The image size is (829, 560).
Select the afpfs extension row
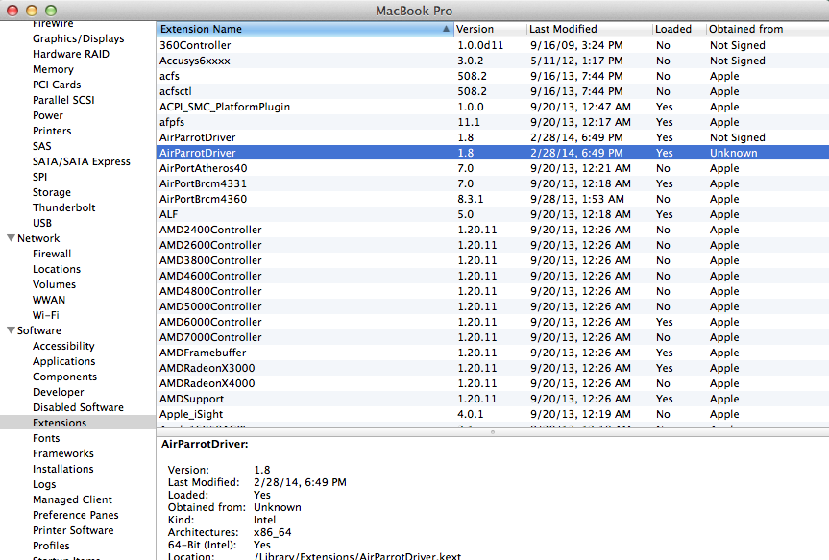pyautogui.click(x=492, y=122)
